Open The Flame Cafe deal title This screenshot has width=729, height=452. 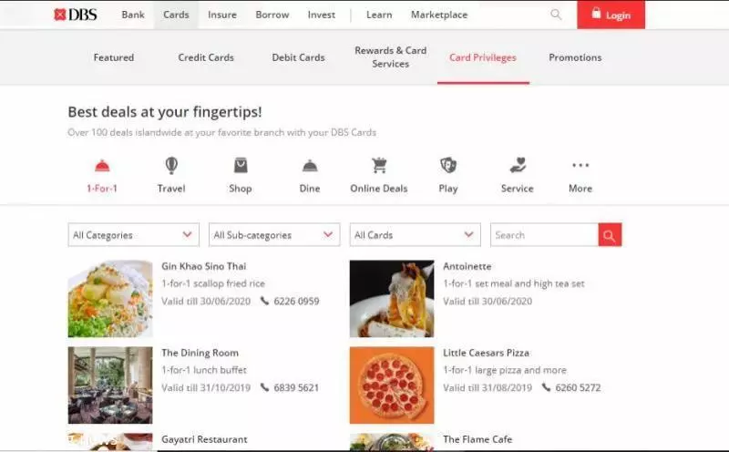tap(477, 439)
